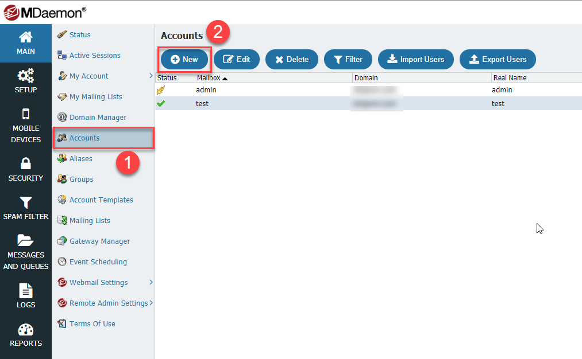Open the SETUP gears section
The width and height of the screenshot is (582, 359).
(26, 81)
